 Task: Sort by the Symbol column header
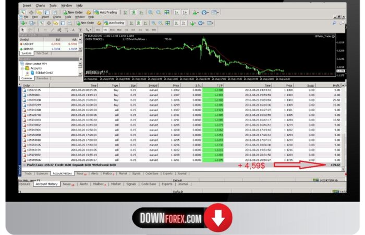click(153, 85)
